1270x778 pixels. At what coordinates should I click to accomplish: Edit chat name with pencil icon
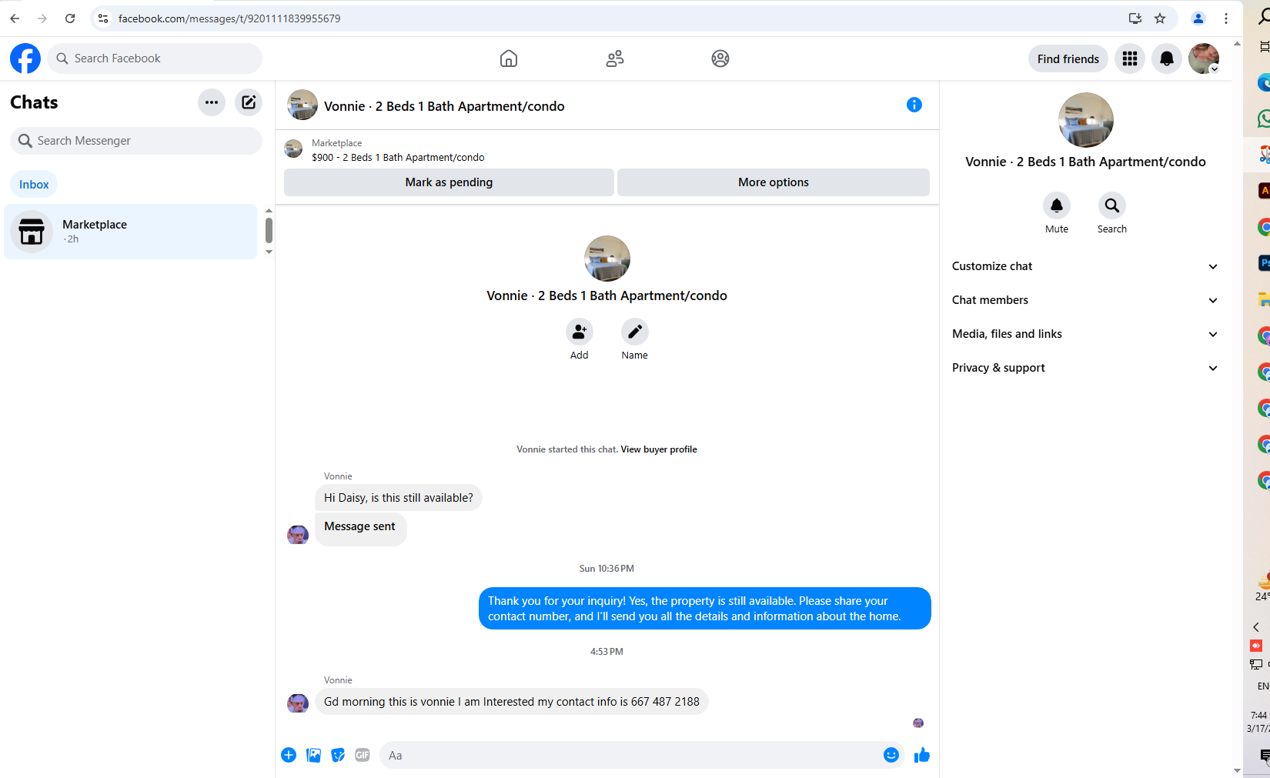[635, 332]
